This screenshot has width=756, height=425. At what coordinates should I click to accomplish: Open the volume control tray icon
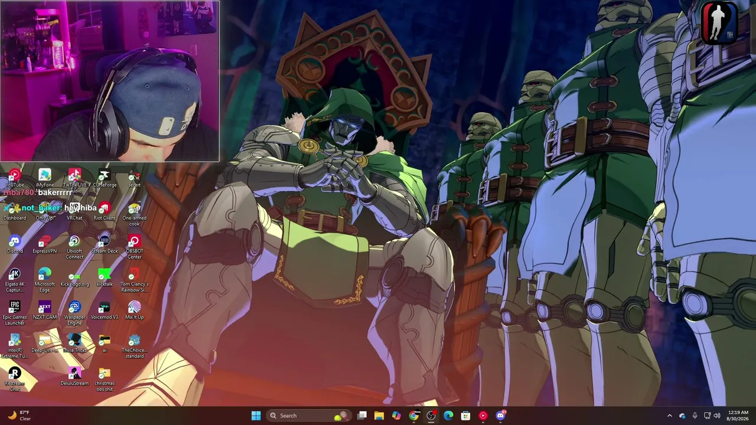pyautogui.click(x=717, y=416)
